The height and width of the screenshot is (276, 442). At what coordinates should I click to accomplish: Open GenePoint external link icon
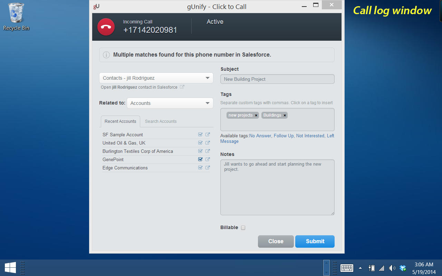(x=208, y=159)
